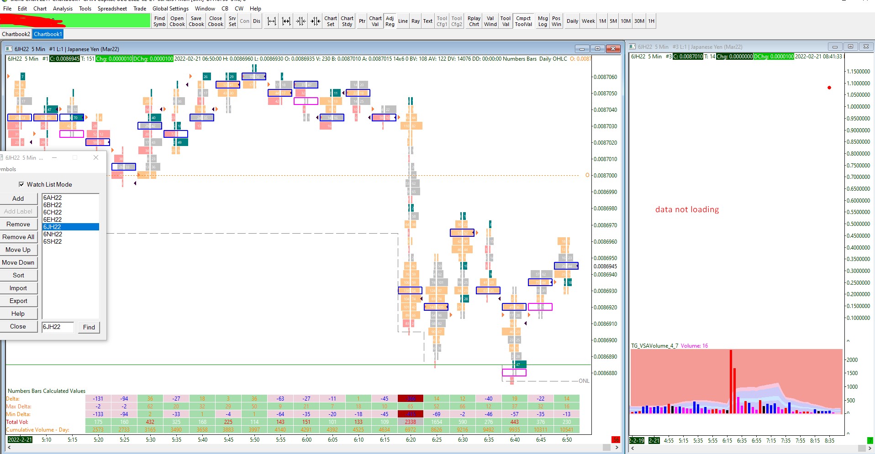The width and height of the screenshot is (875, 454).
Task: Click main chart scrollbar left arrow
Action: [9, 448]
